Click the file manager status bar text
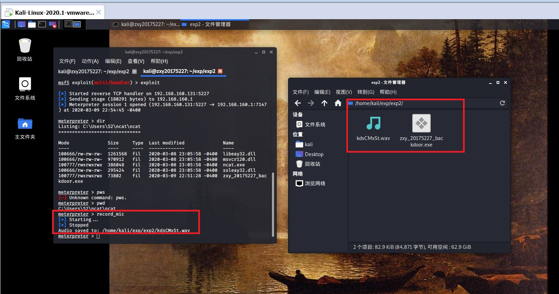 412,247
